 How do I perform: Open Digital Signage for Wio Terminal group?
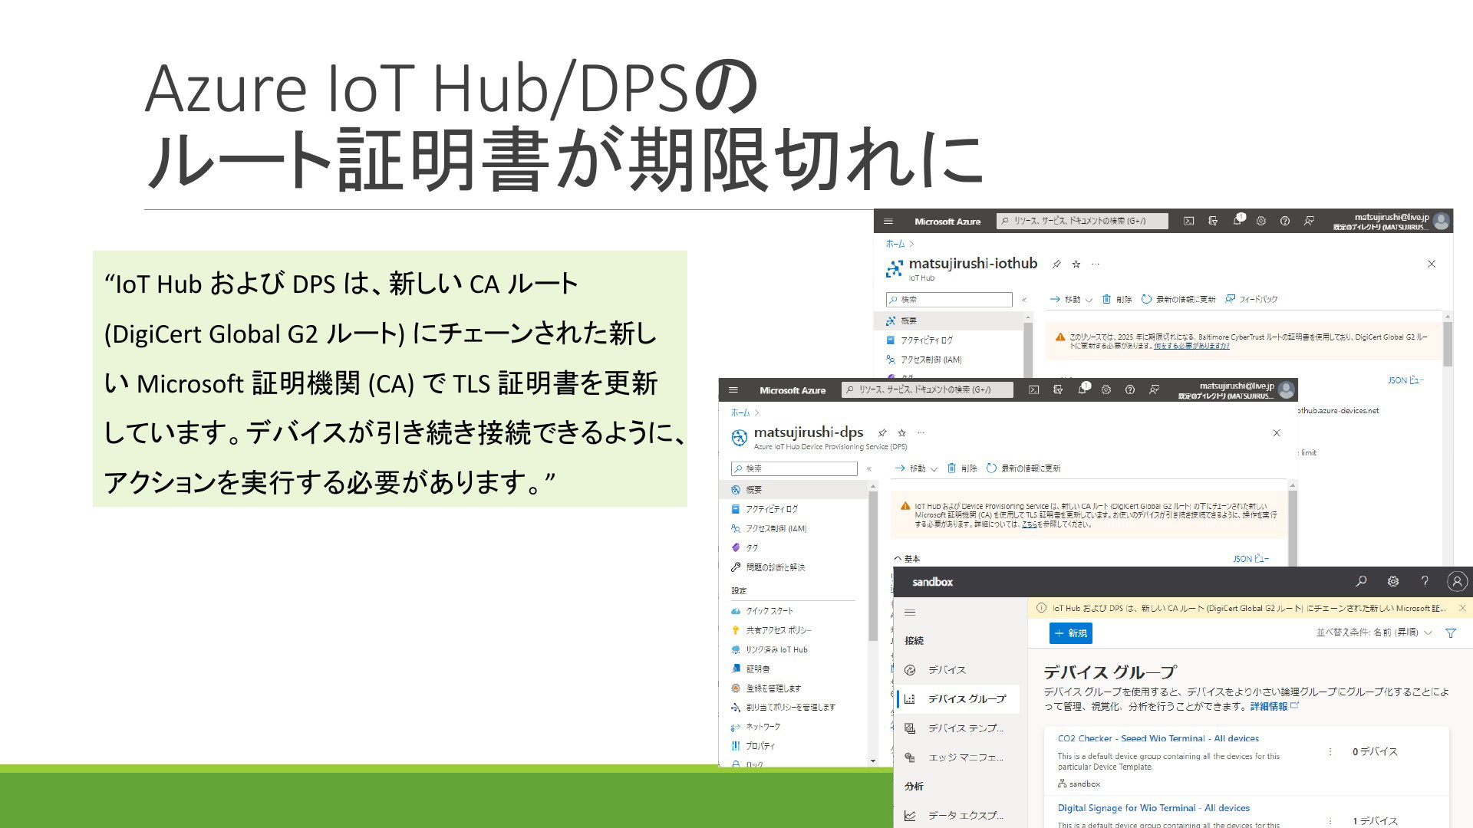click(x=1153, y=807)
